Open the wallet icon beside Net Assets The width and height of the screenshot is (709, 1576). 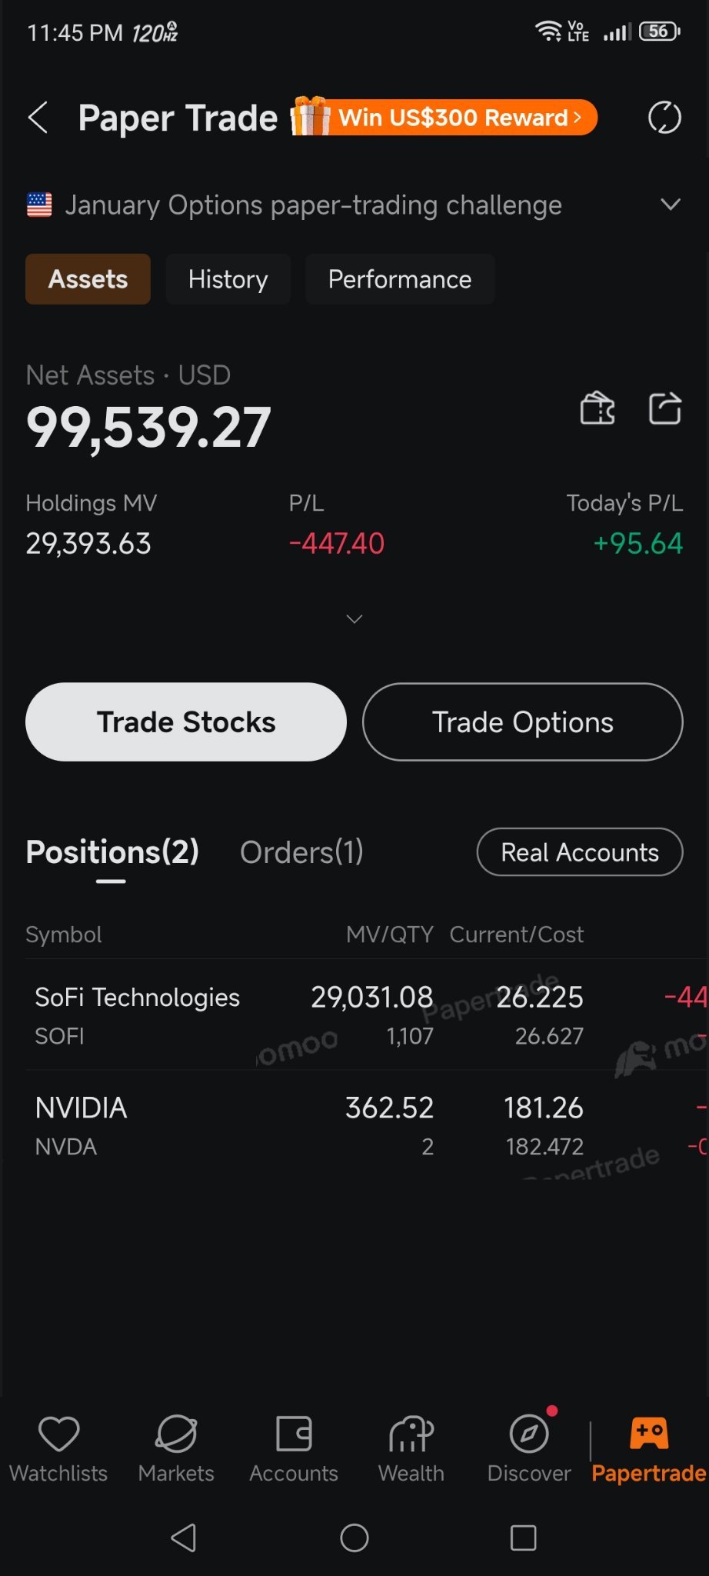pos(597,408)
